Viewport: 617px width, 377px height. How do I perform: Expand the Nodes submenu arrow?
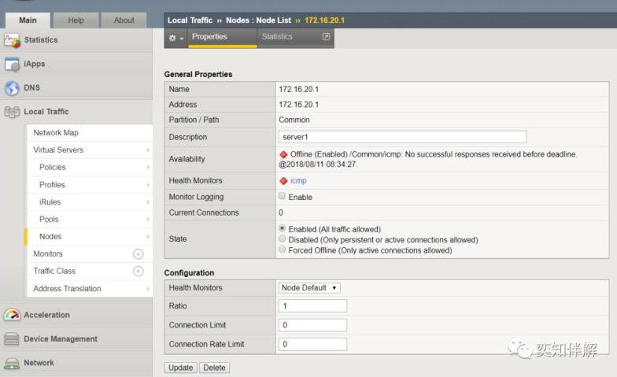(x=148, y=236)
